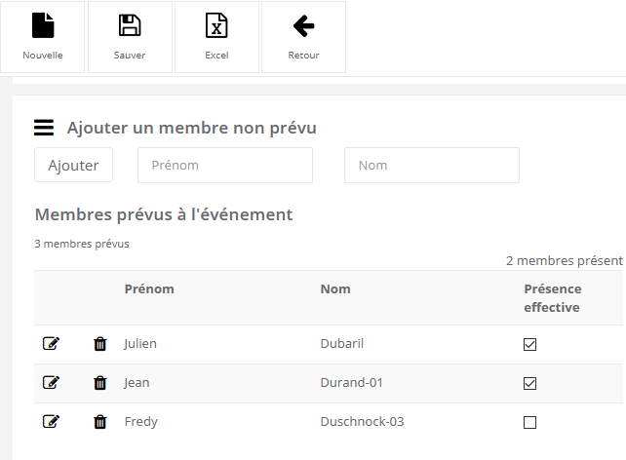Uncheck presence for Julien Dubaril
626x460 pixels.
tap(530, 344)
